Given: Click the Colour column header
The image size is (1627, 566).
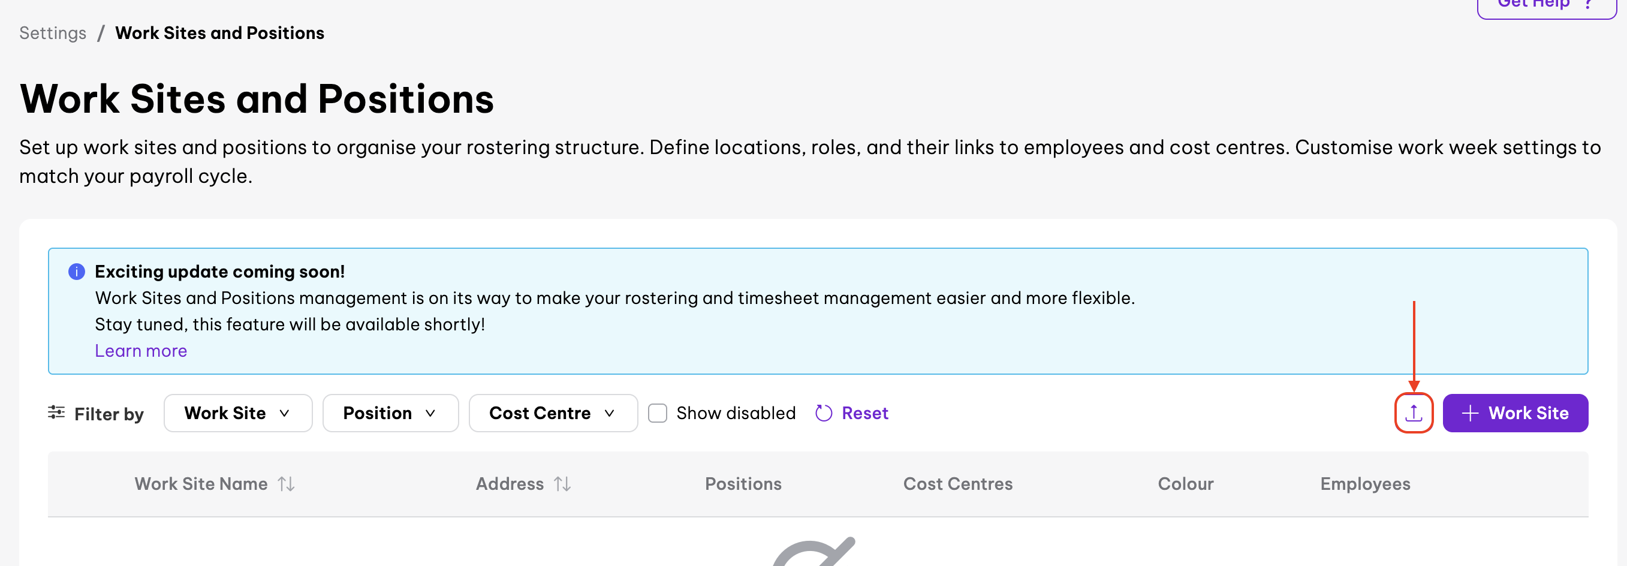Looking at the screenshot, I should (x=1185, y=484).
